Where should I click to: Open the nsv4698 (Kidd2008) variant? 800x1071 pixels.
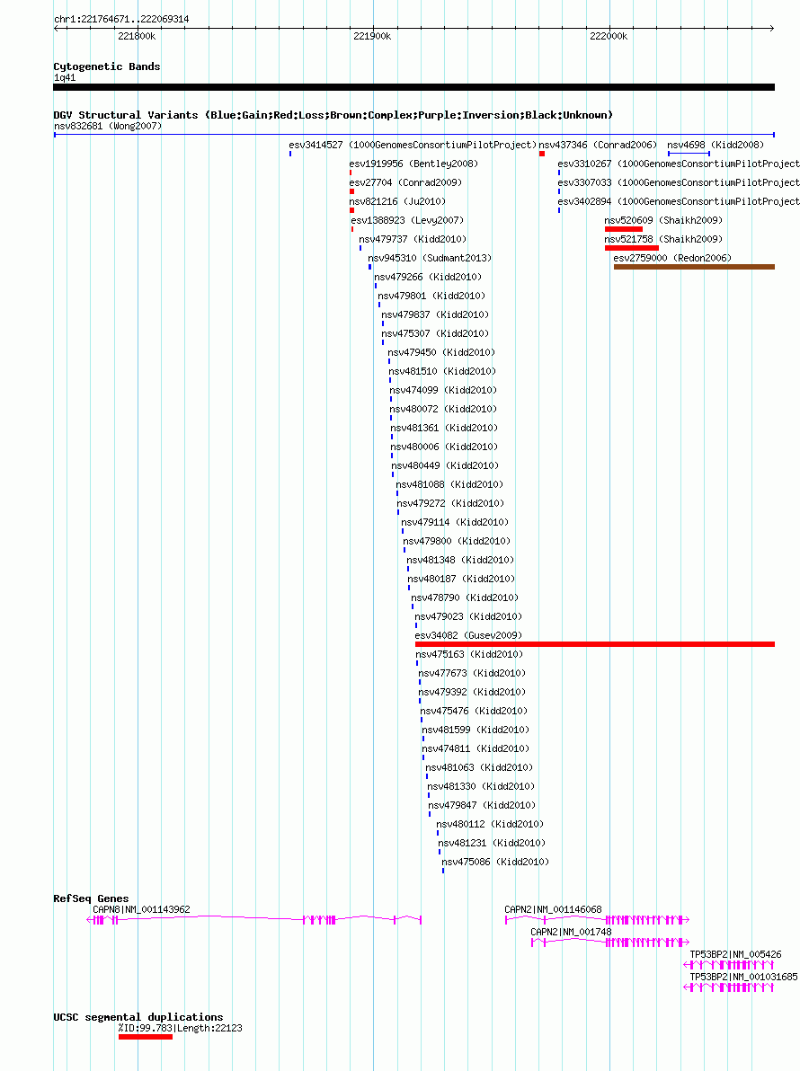(716, 145)
